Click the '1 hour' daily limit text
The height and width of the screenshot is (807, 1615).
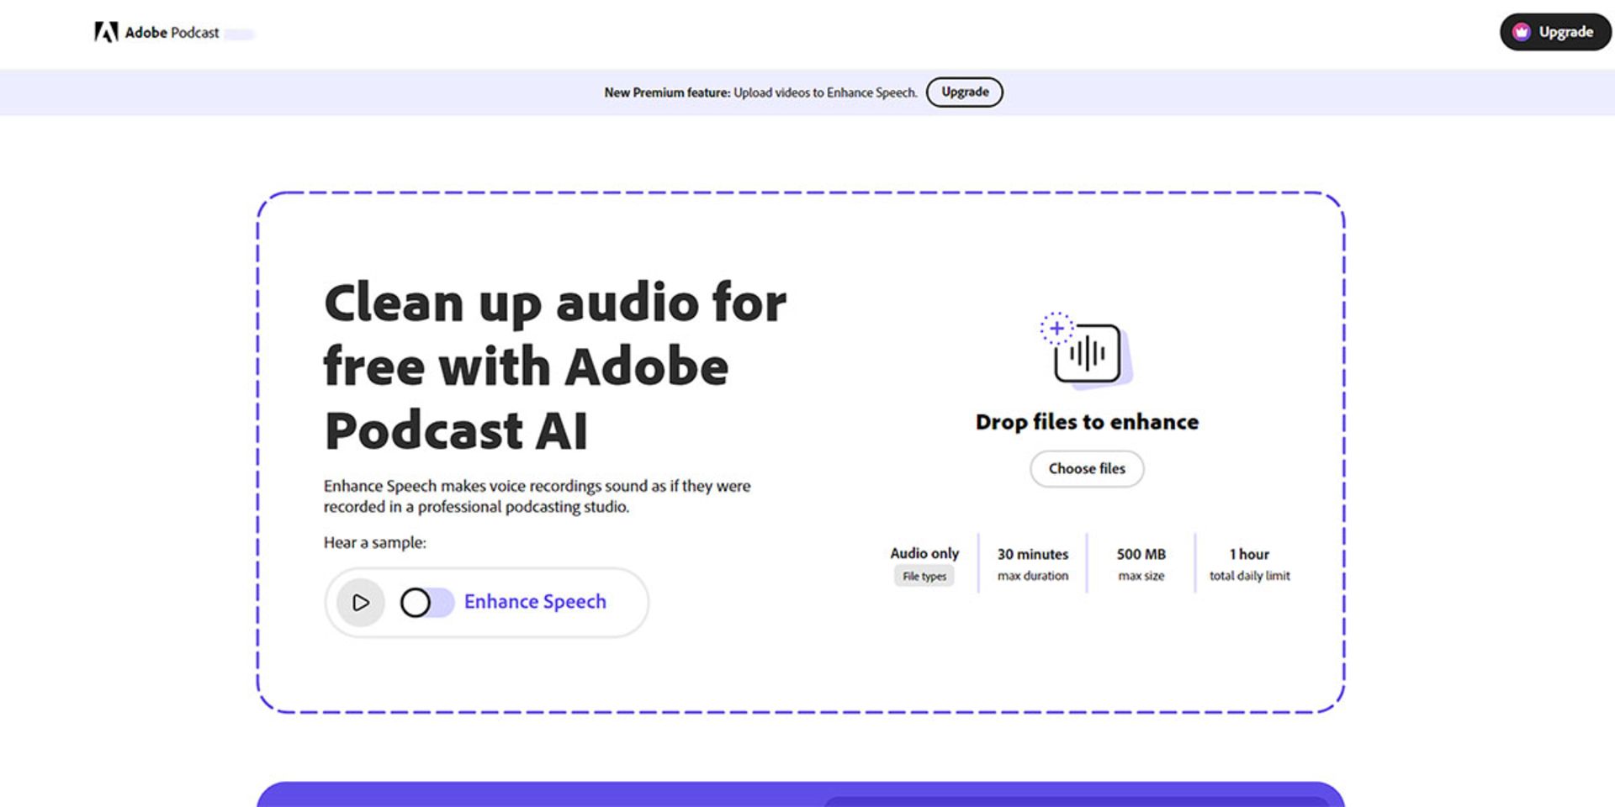(1249, 554)
